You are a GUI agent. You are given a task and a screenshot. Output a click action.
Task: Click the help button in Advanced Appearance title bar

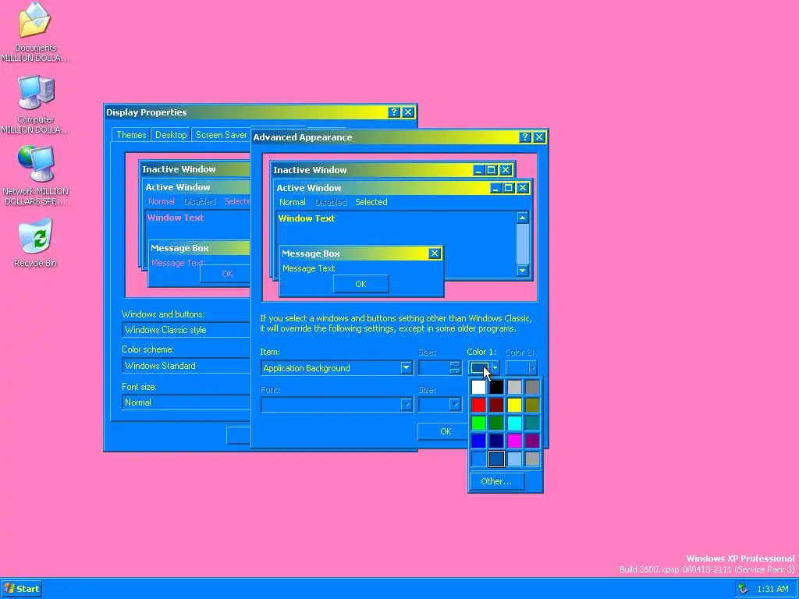tap(525, 137)
